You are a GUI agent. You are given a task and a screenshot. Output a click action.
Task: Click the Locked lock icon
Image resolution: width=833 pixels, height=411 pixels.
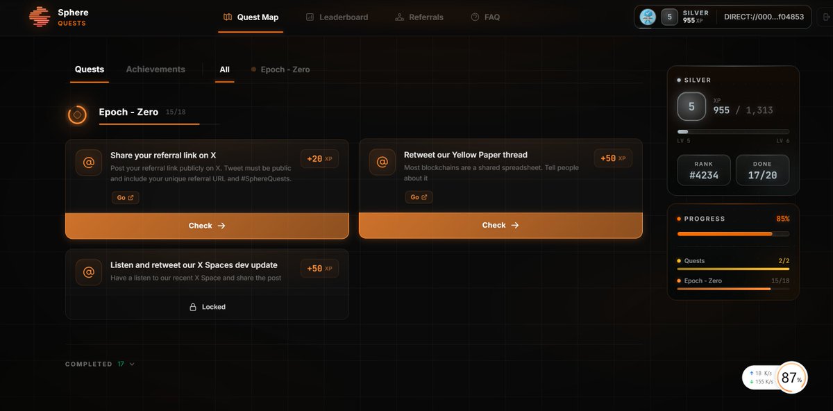point(193,307)
